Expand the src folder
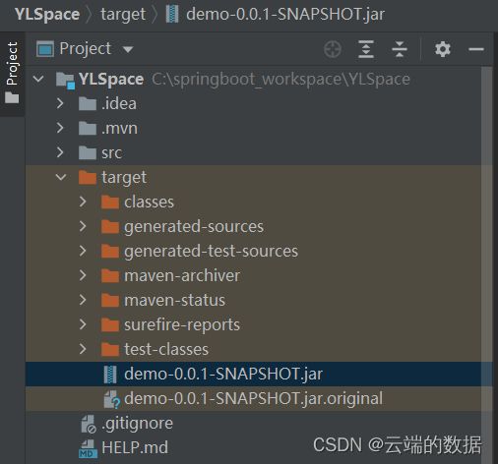Viewport: 498px width, 464px height. [60, 152]
